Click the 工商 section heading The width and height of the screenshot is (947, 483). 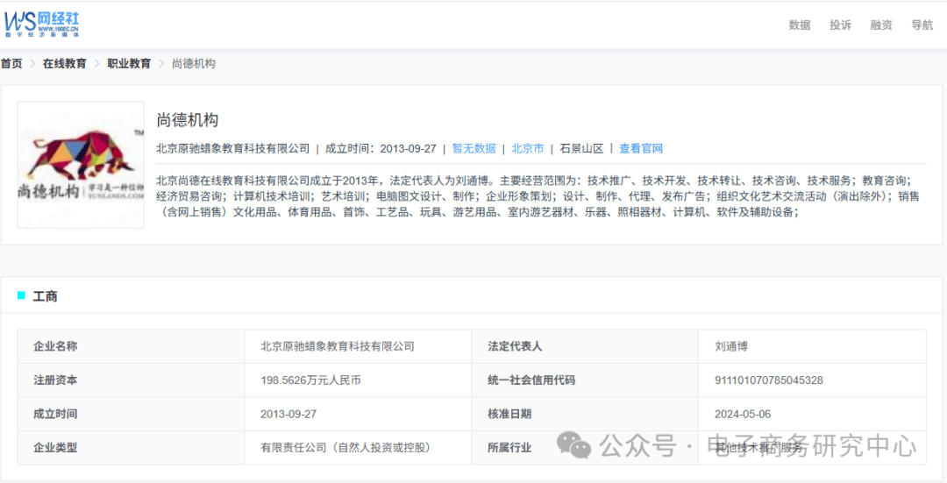click(x=46, y=296)
